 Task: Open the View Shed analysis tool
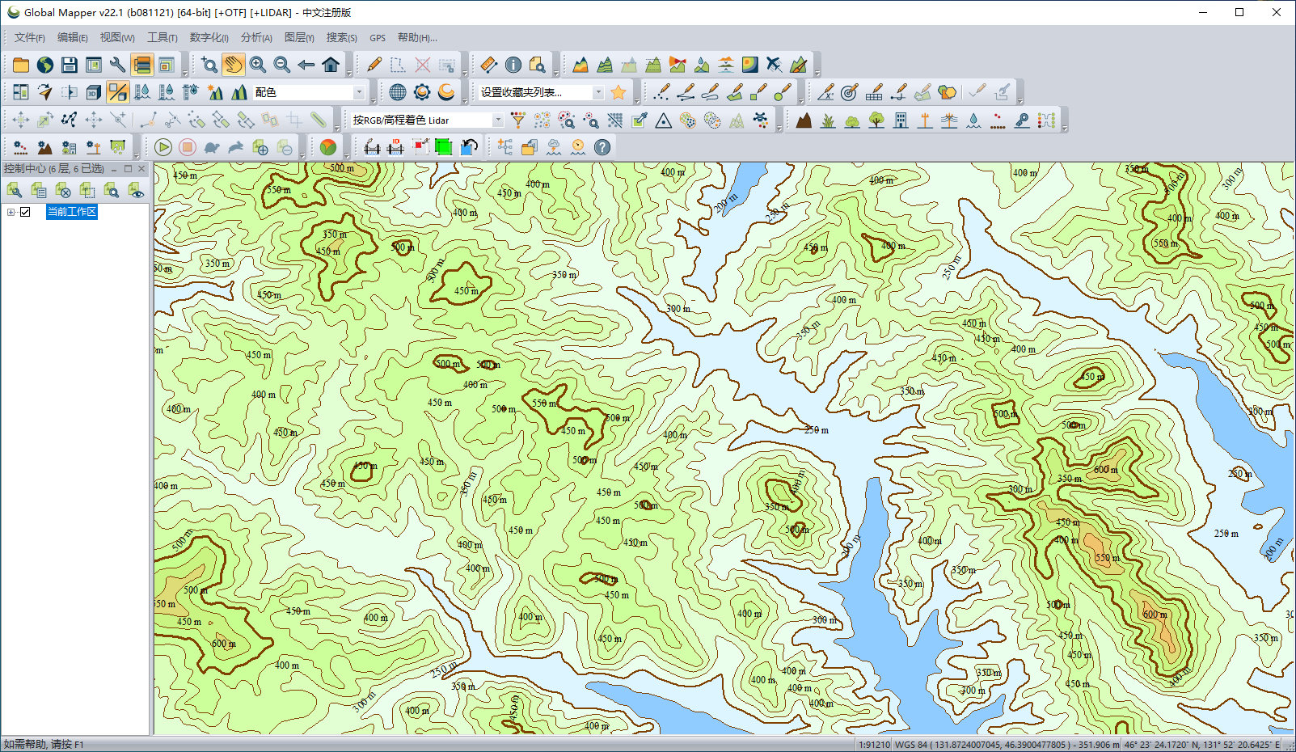[x=678, y=65]
